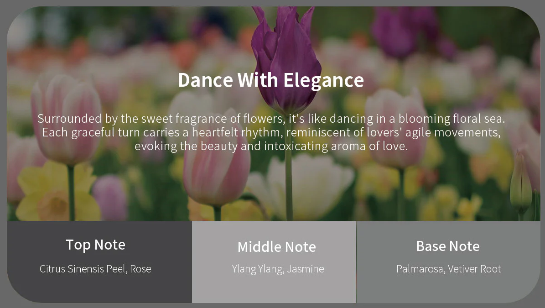Select the Middle Note tab heading
Viewport: 545px width, 308px height.
coord(276,247)
